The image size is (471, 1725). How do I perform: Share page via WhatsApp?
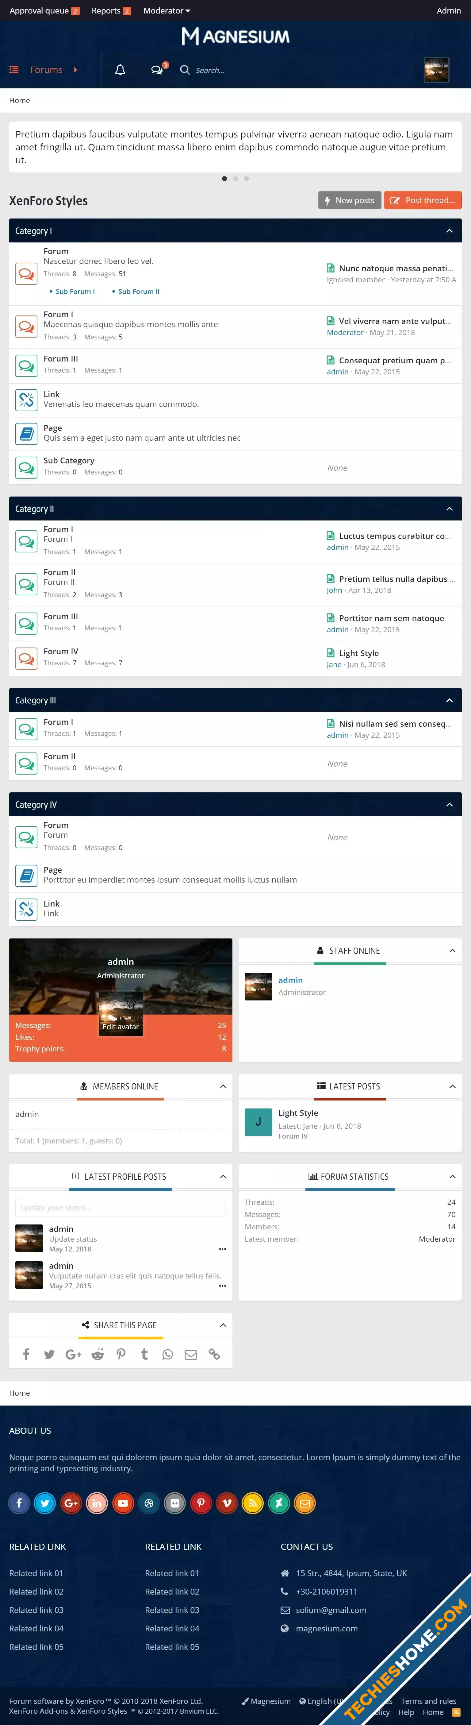[x=168, y=1354]
